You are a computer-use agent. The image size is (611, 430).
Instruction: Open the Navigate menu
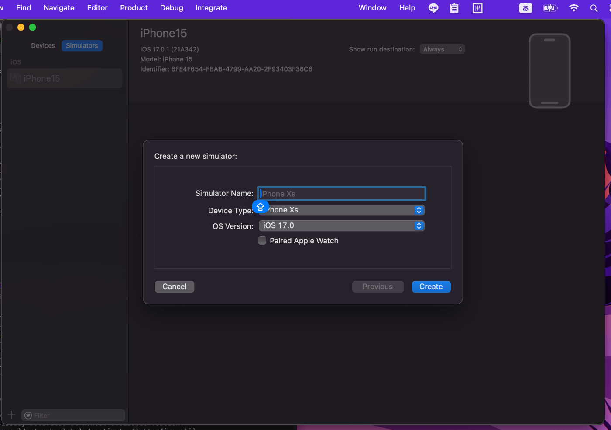59,8
